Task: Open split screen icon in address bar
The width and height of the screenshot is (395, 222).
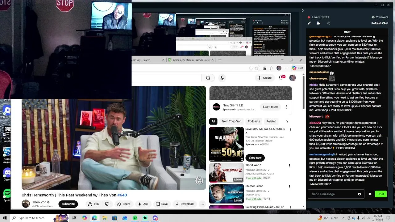Action: point(251,68)
